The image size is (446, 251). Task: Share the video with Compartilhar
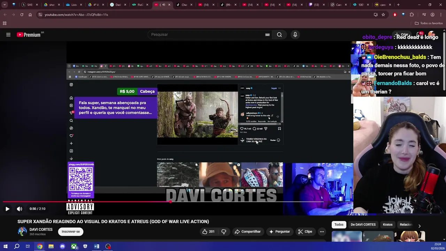pyautogui.click(x=248, y=231)
